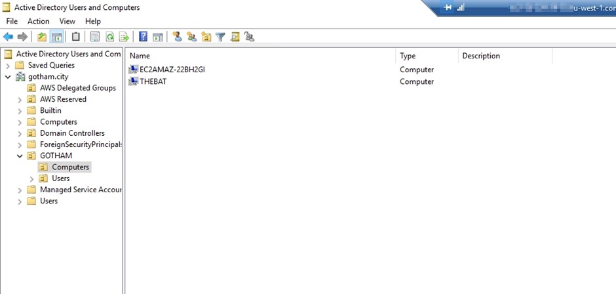Image resolution: width=616 pixels, height=294 pixels.
Task: Sort list by the Type column header
Action: pos(427,56)
